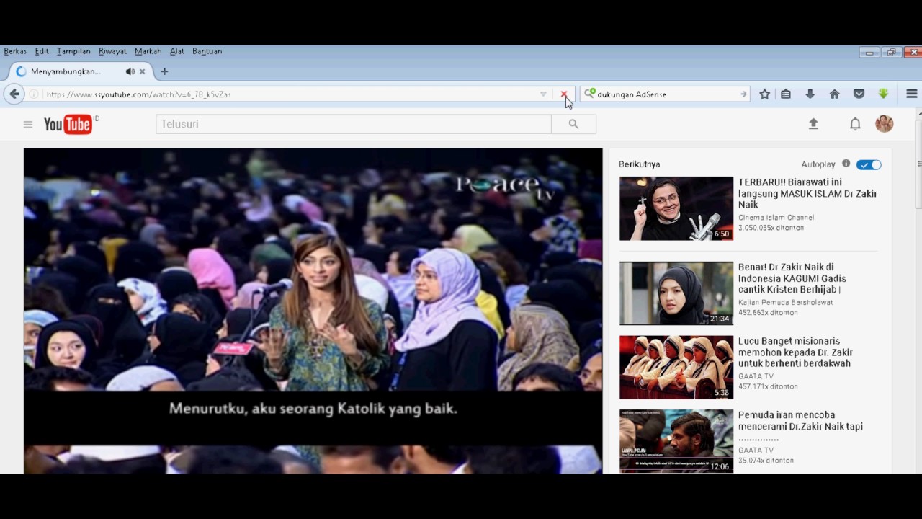Click the 457.171x ditonton view count
Viewport: 922px width, 519px height.
(768, 386)
